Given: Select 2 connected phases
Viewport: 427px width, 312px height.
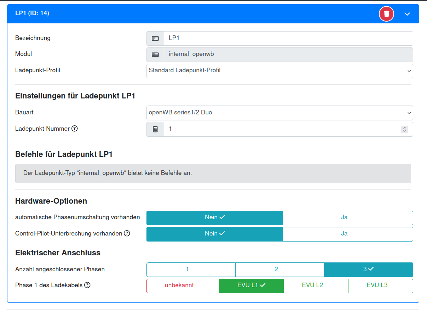Looking at the screenshot, I should click(x=280, y=270).
